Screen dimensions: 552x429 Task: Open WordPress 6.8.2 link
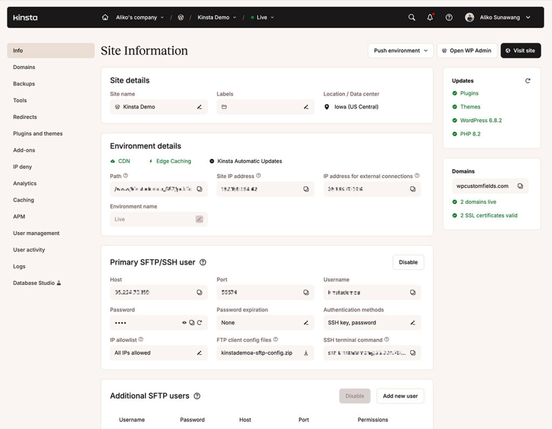point(481,120)
